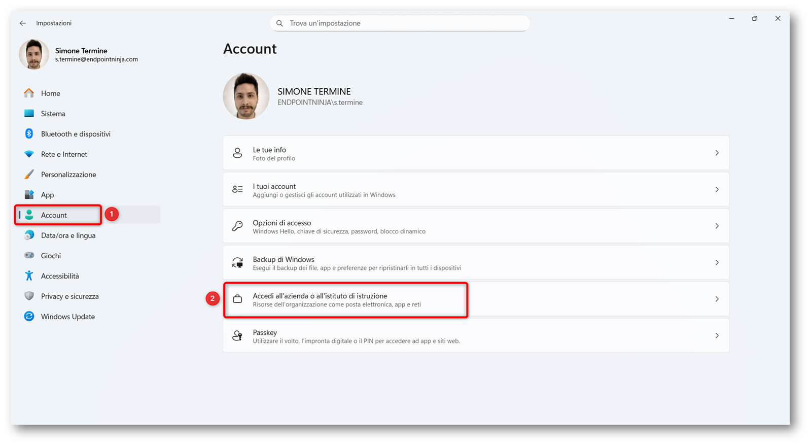811x446 pixels.
Task: Click the I tuoi account list icon
Action: 237,189
